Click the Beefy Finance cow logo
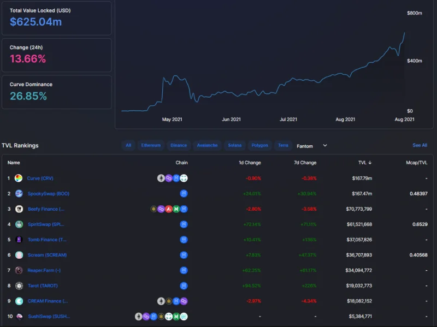The height and width of the screenshot is (327, 437). (x=19, y=209)
